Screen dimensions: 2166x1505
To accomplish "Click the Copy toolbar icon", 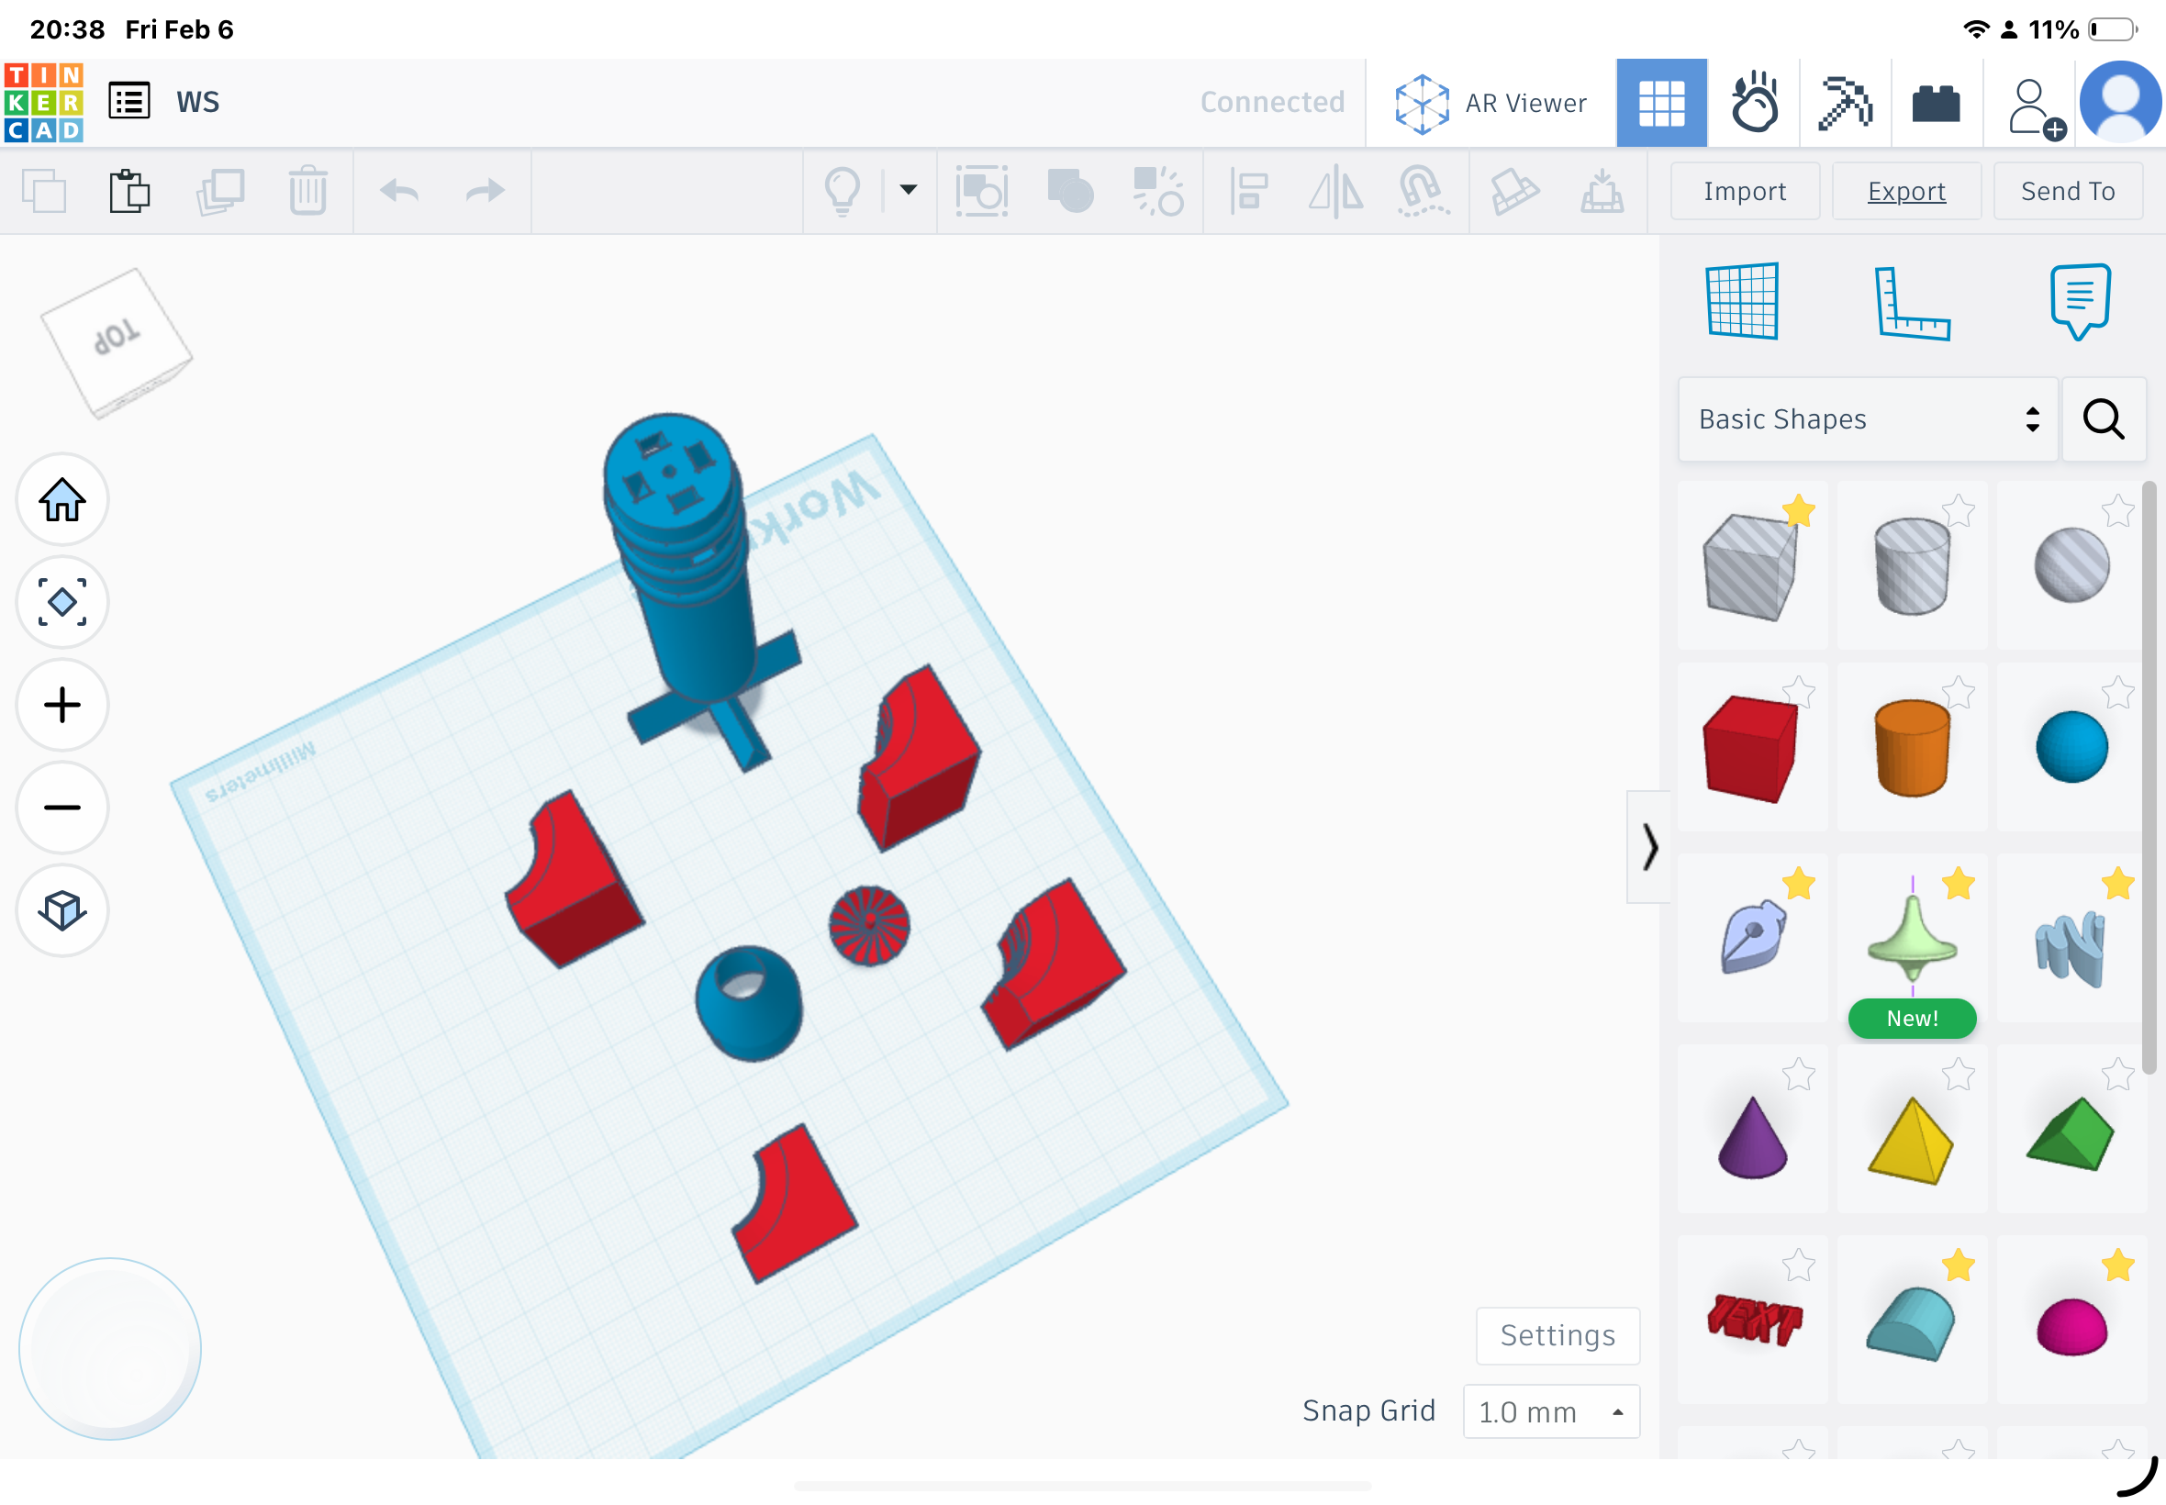I will coord(43,192).
